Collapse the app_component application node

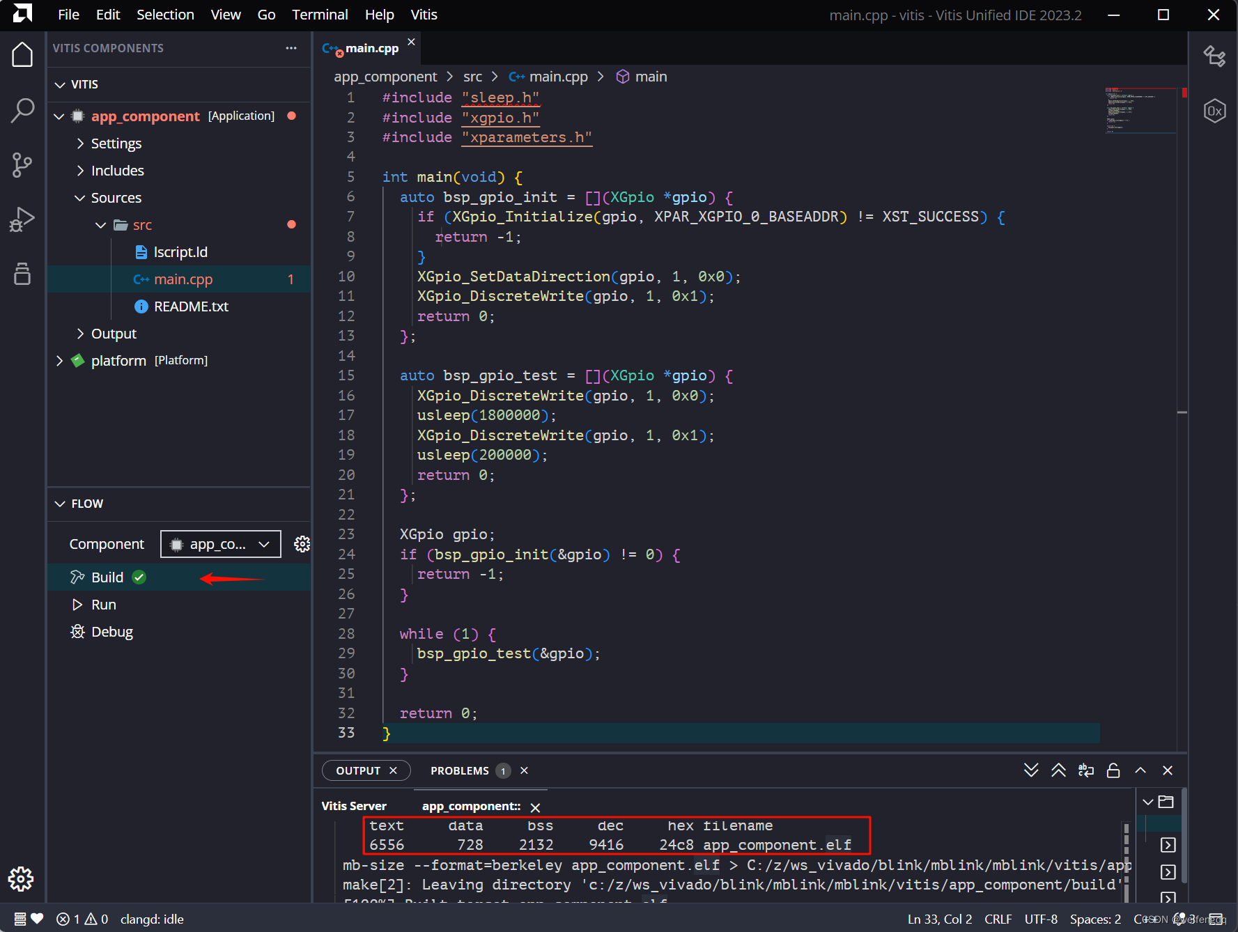tap(59, 116)
